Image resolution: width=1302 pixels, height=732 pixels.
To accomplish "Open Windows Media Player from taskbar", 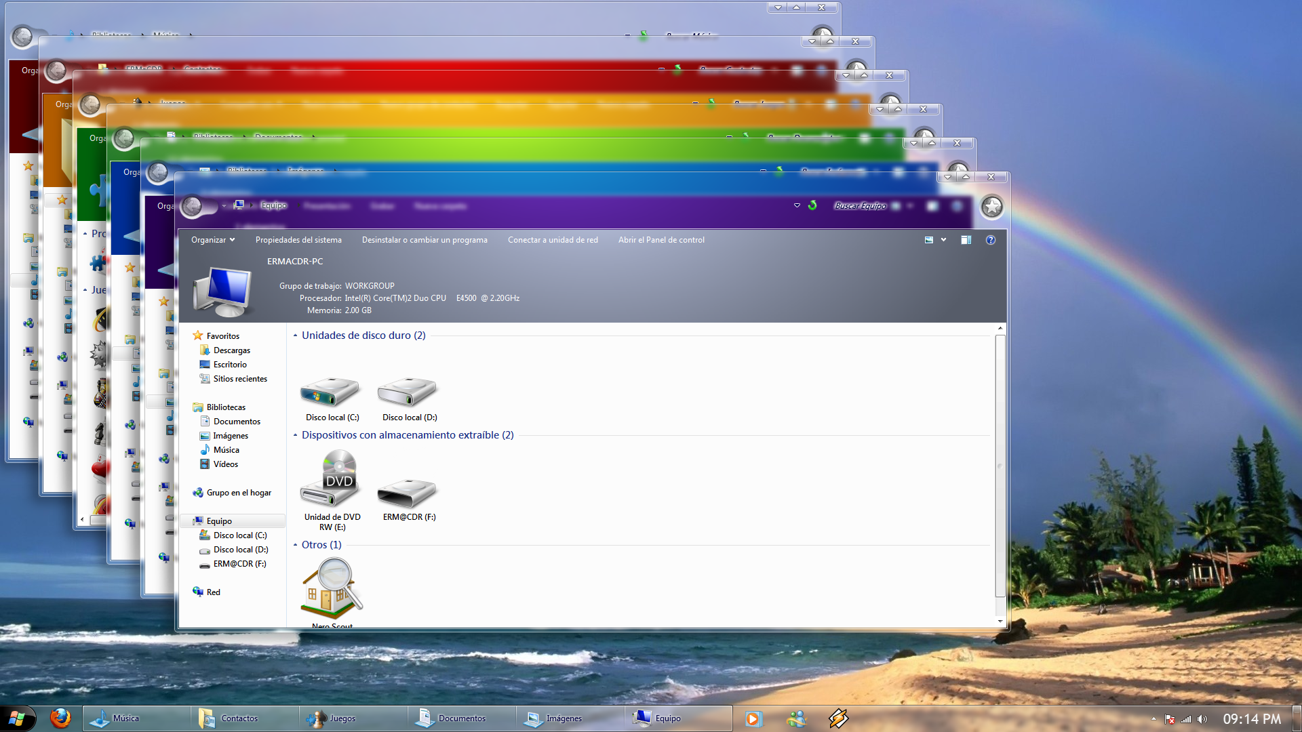I will click(x=754, y=718).
